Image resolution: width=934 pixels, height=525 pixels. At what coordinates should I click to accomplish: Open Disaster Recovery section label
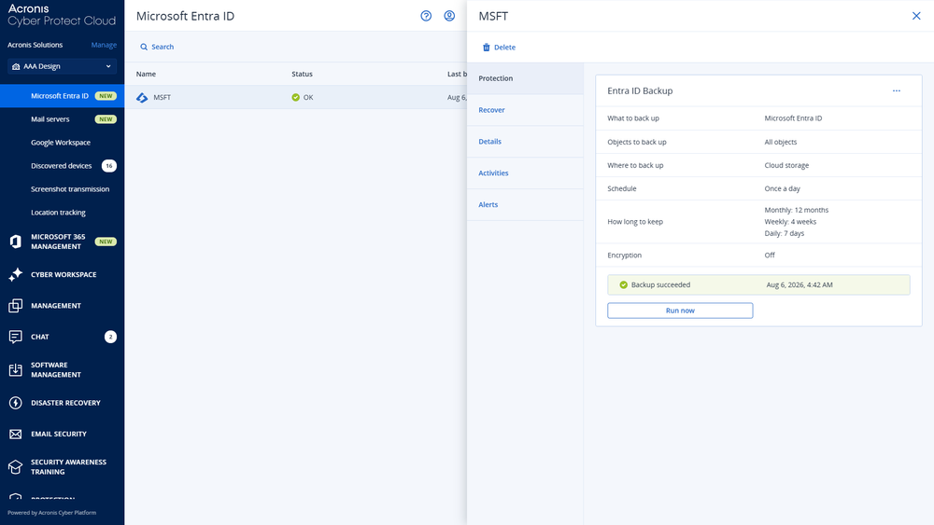pos(65,403)
